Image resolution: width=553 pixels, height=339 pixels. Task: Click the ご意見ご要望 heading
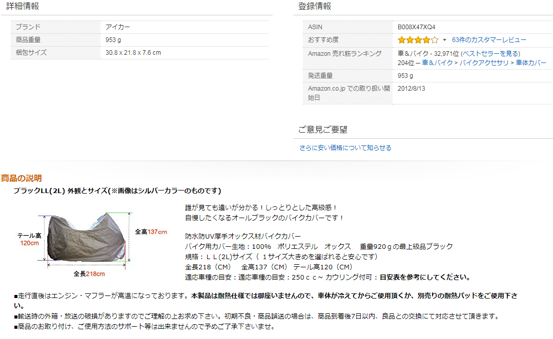click(x=323, y=130)
